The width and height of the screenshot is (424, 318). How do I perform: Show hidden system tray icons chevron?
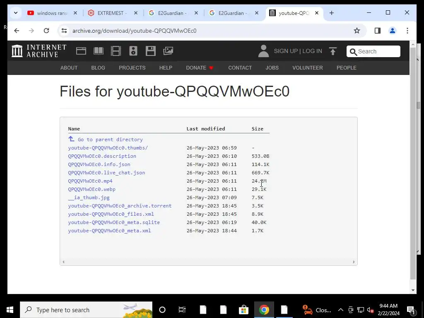click(x=341, y=310)
